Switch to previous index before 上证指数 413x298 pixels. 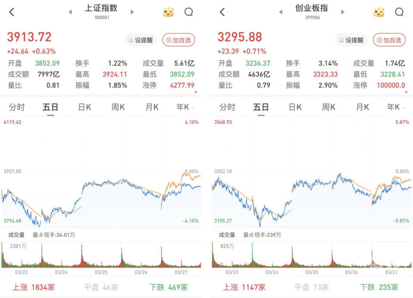click(x=70, y=12)
